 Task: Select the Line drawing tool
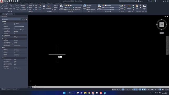tap(2, 7)
